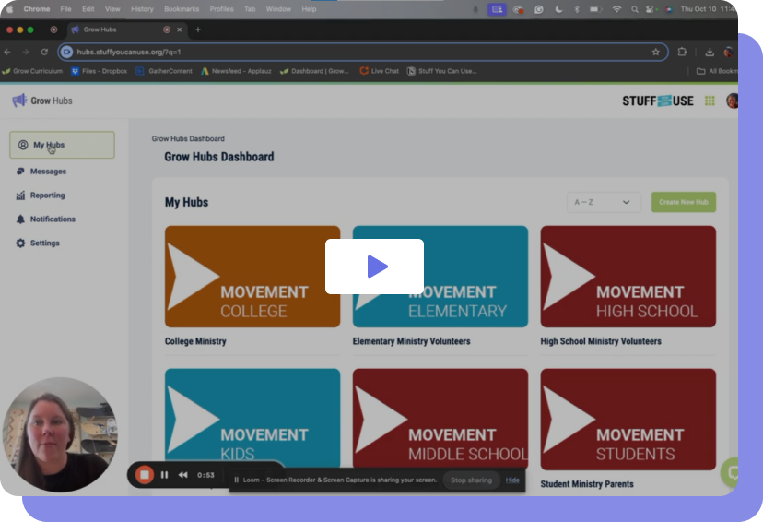Image resolution: width=763 pixels, height=522 pixels.
Task: Open the Apple menu
Action: pos(9,9)
